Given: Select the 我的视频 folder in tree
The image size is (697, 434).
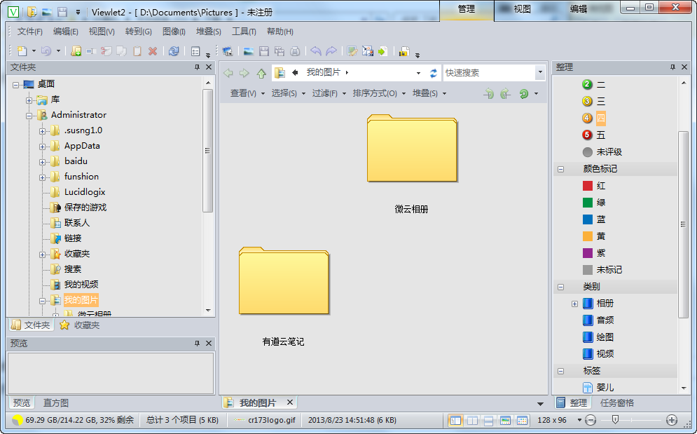Looking at the screenshot, I should [x=81, y=285].
